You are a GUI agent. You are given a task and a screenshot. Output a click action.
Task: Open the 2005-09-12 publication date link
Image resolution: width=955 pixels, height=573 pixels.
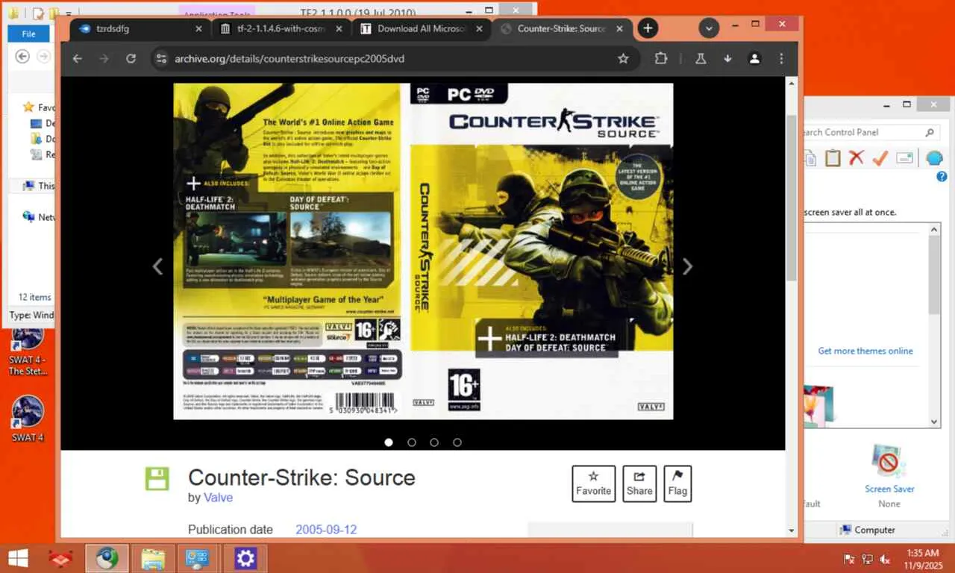(x=326, y=530)
